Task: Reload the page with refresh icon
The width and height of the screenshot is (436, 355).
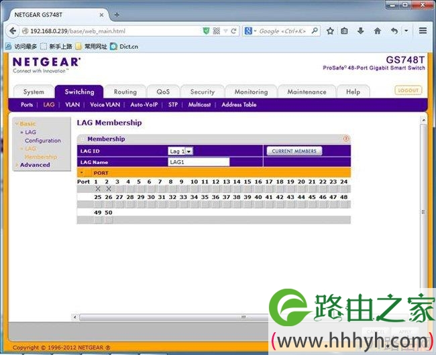Action: coord(234,31)
